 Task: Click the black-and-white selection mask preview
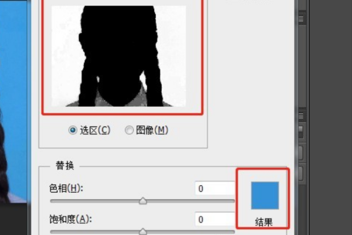point(119,56)
